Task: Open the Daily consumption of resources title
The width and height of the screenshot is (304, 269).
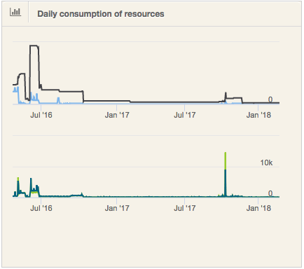Action: coord(101,14)
